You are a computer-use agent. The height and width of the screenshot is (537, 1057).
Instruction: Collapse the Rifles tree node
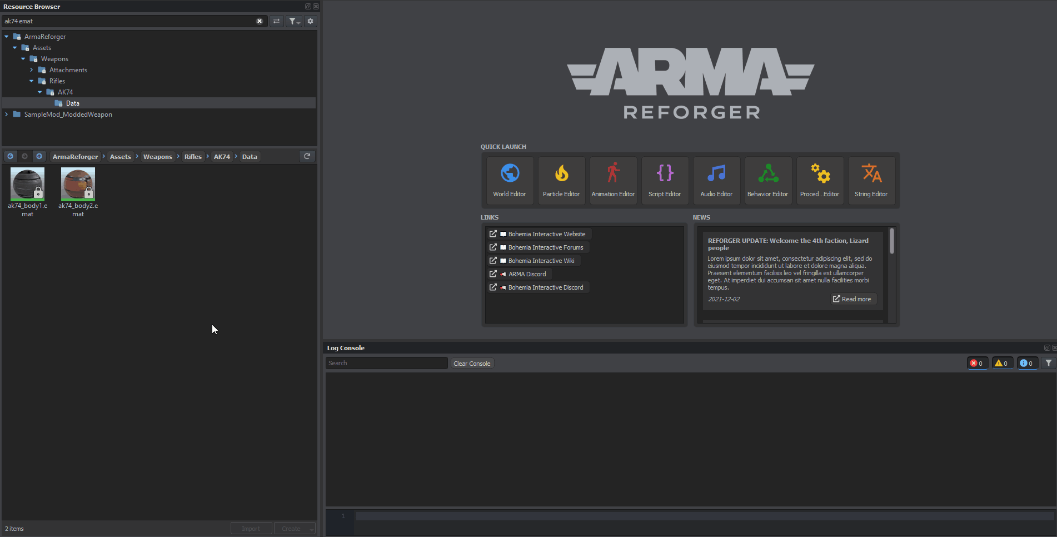coord(32,81)
